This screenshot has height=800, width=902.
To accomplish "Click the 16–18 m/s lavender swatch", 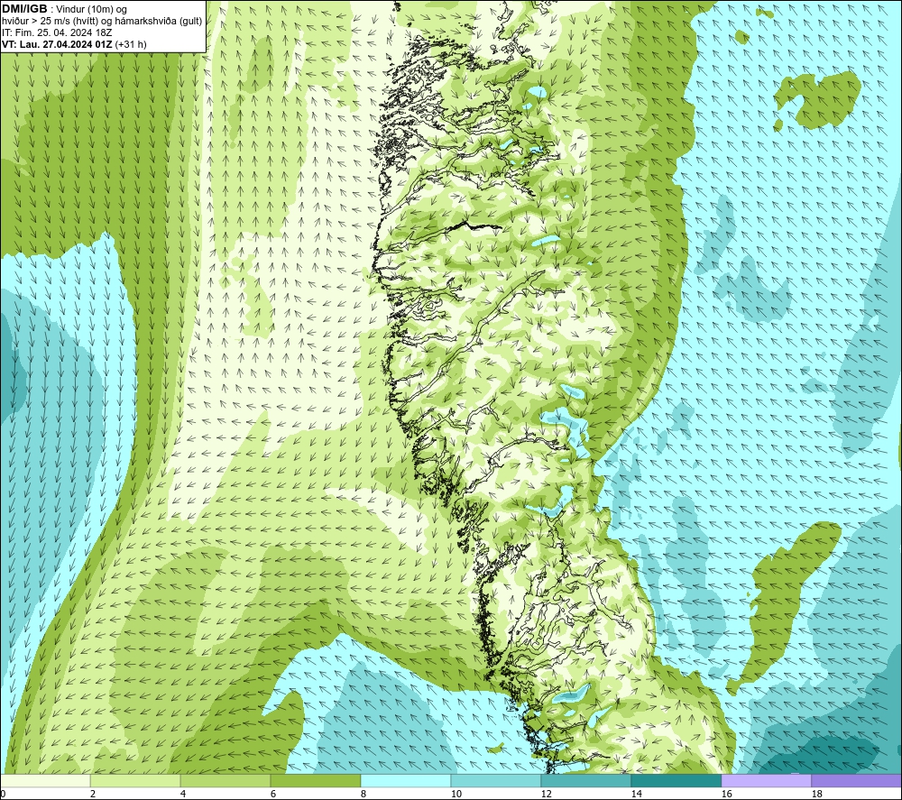I will click(766, 780).
